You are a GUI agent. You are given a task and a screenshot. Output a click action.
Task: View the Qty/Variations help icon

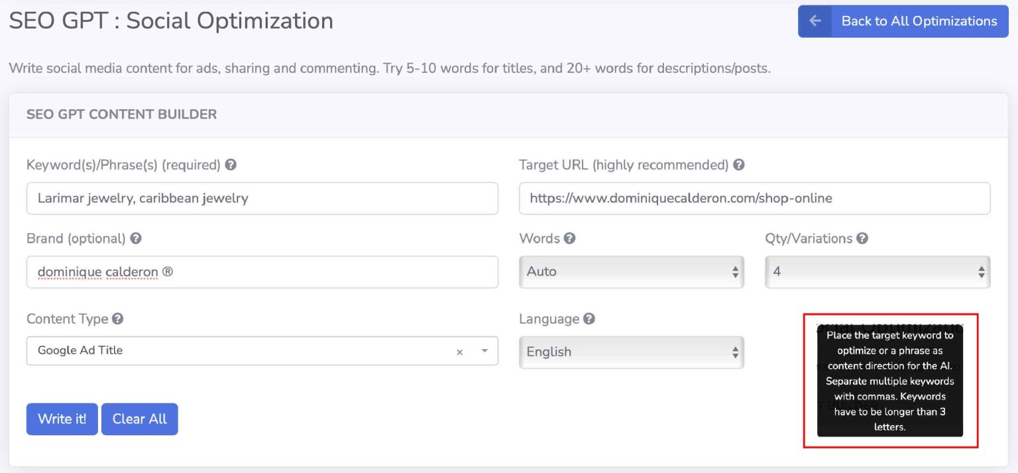click(x=860, y=238)
